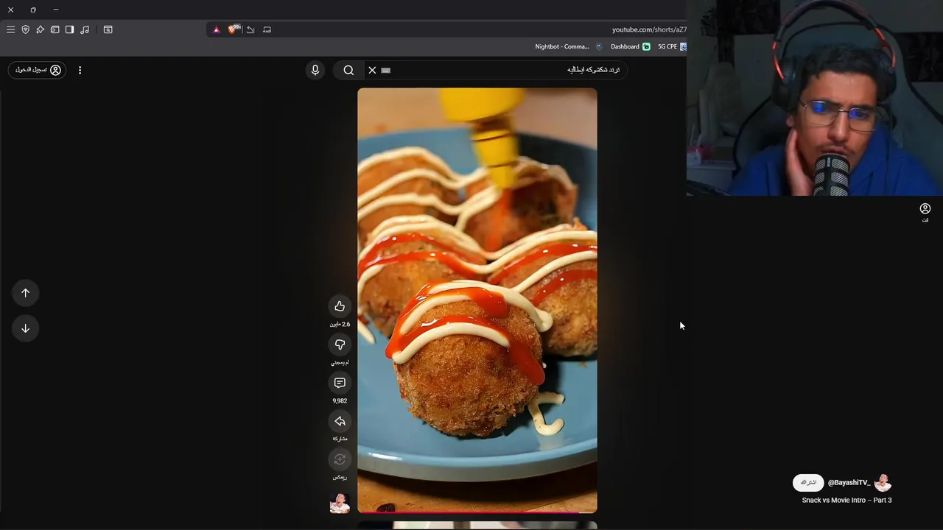Dislike the Short with thumbs down
This screenshot has height=530, width=943.
tap(340, 344)
